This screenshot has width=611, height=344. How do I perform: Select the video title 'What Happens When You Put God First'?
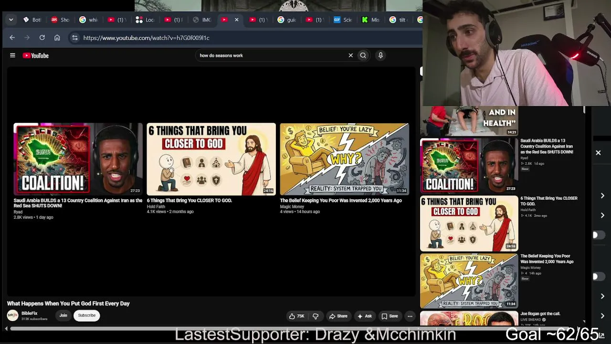click(68, 303)
